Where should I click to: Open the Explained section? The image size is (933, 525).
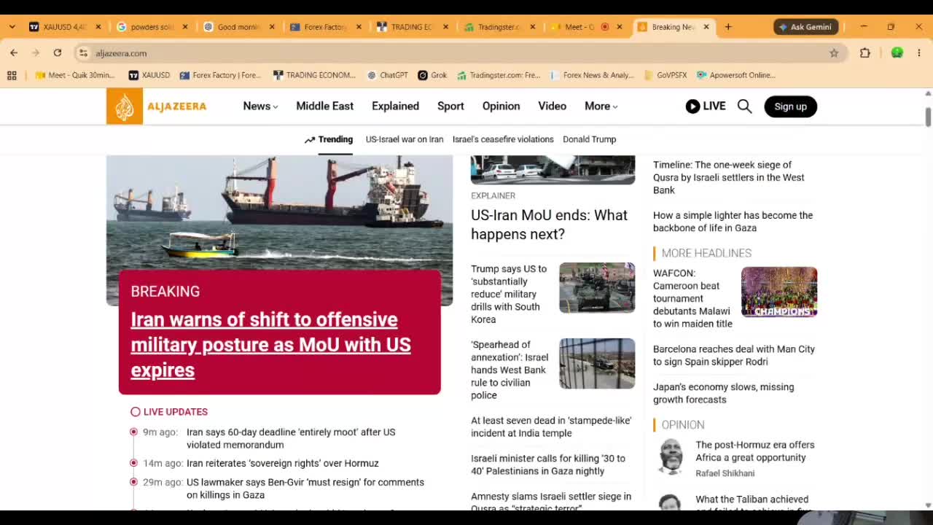(x=395, y=106)
